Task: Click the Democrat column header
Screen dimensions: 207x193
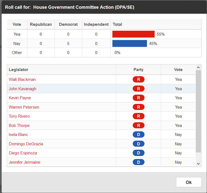Action: [x=68, y=24]
